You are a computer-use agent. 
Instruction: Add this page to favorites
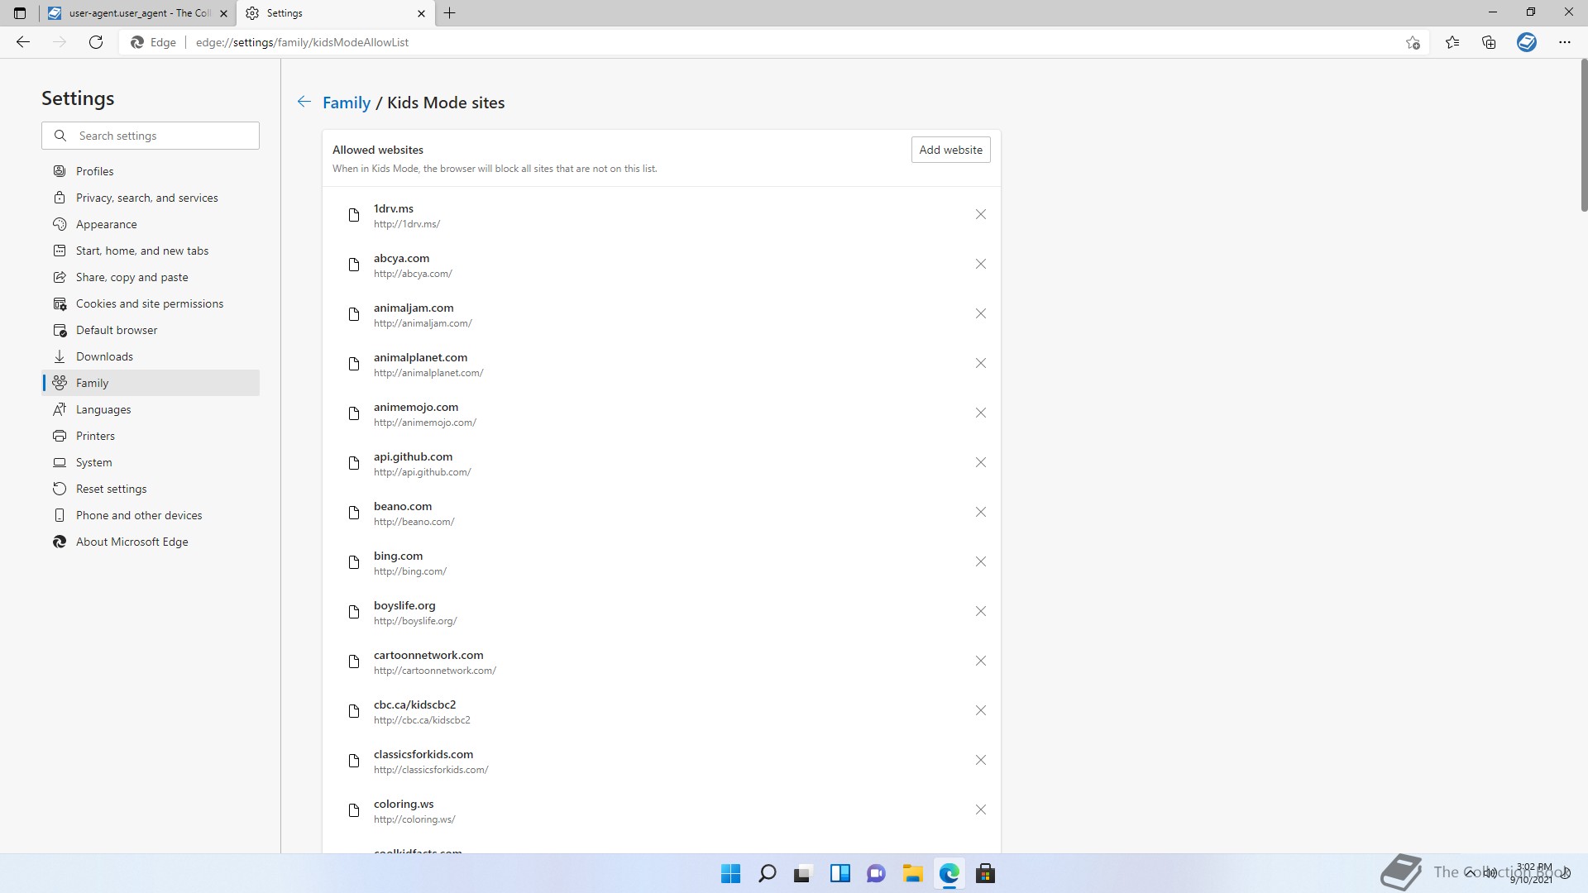(x=1413, y=42)
